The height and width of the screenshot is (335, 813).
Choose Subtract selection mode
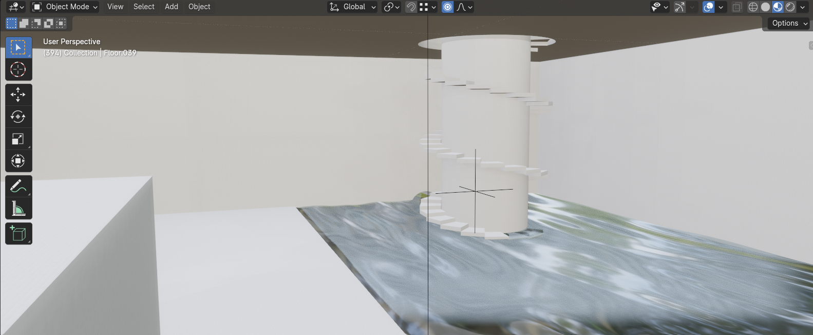(x=36, y=23)
